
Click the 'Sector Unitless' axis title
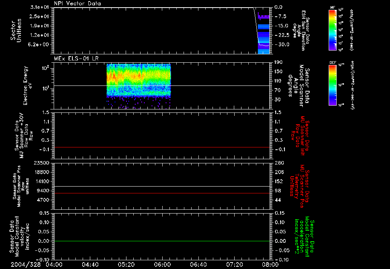click(x=16, y=30)
